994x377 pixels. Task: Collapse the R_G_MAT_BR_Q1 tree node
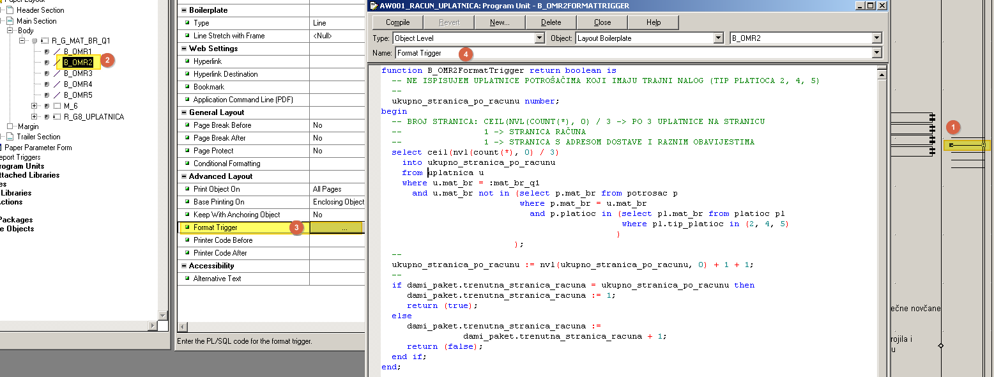[22, 40]
